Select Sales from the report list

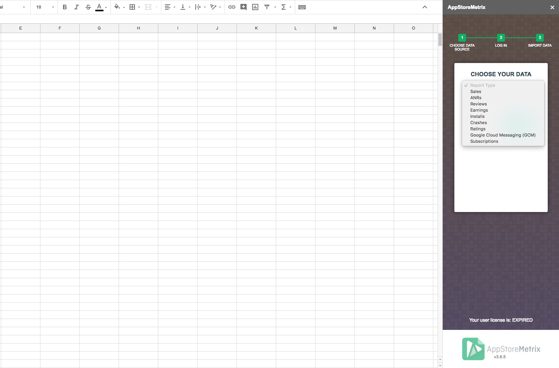coord(503,91)
